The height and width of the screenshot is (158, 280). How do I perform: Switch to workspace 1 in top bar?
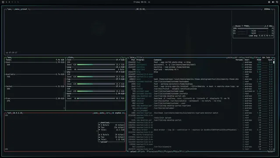click(x=6, y=2)
